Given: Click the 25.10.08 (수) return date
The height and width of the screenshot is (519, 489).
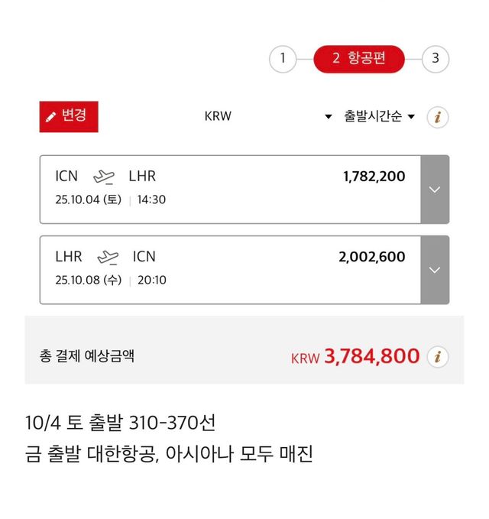Looking at the screenshot, I should [x=89, y=281].
